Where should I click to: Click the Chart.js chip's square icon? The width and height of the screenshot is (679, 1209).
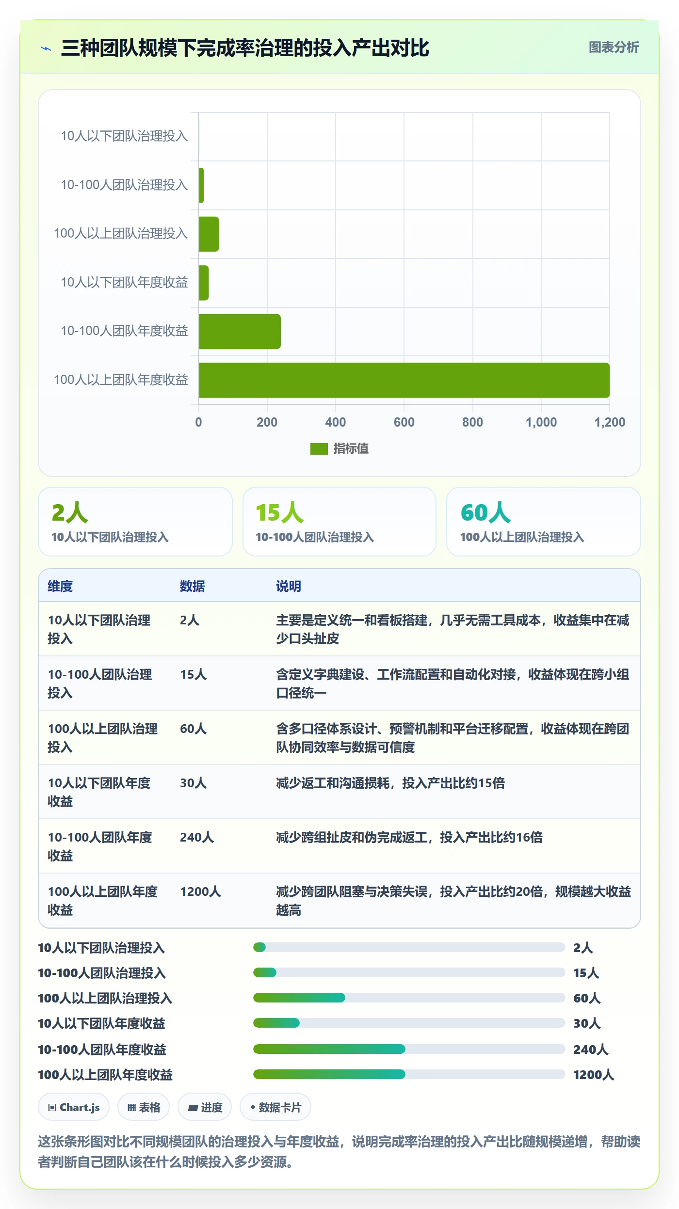coord(52,1108)
